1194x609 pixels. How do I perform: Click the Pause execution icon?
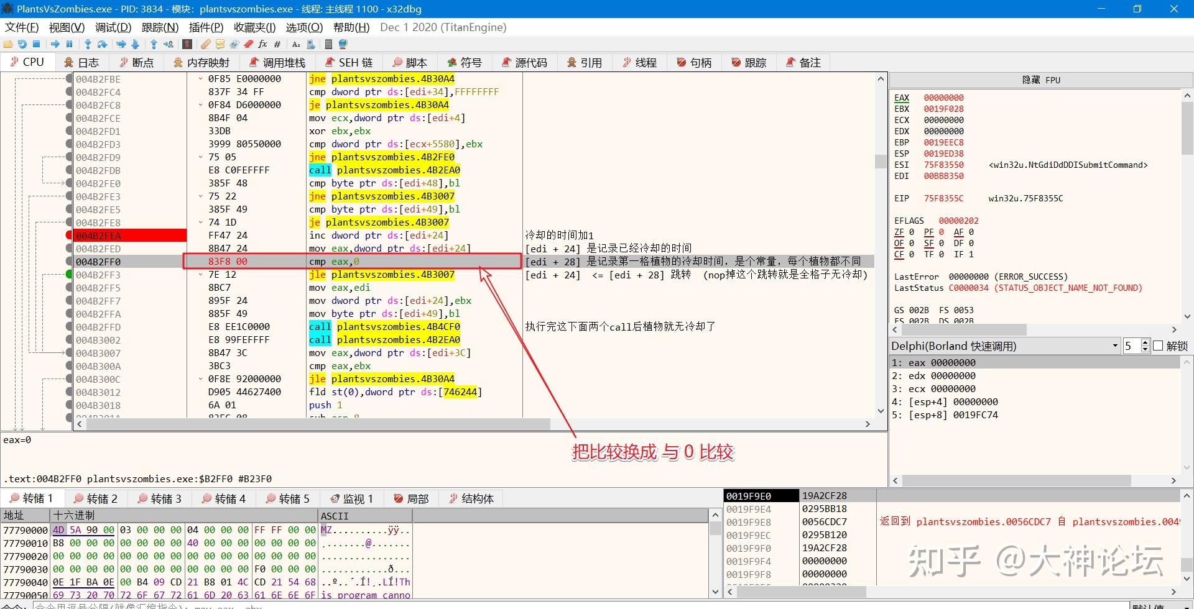(x=69, y=44)
